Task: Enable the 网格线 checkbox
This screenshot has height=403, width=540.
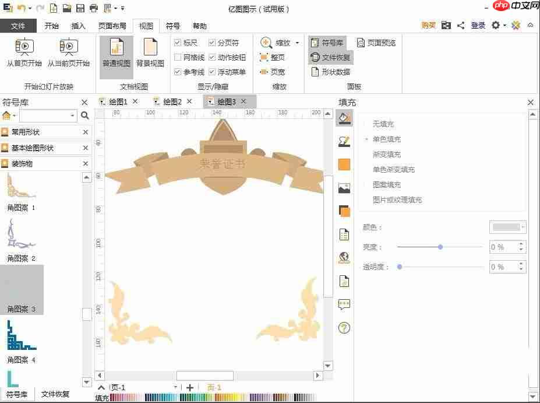Action: (178, 57)
